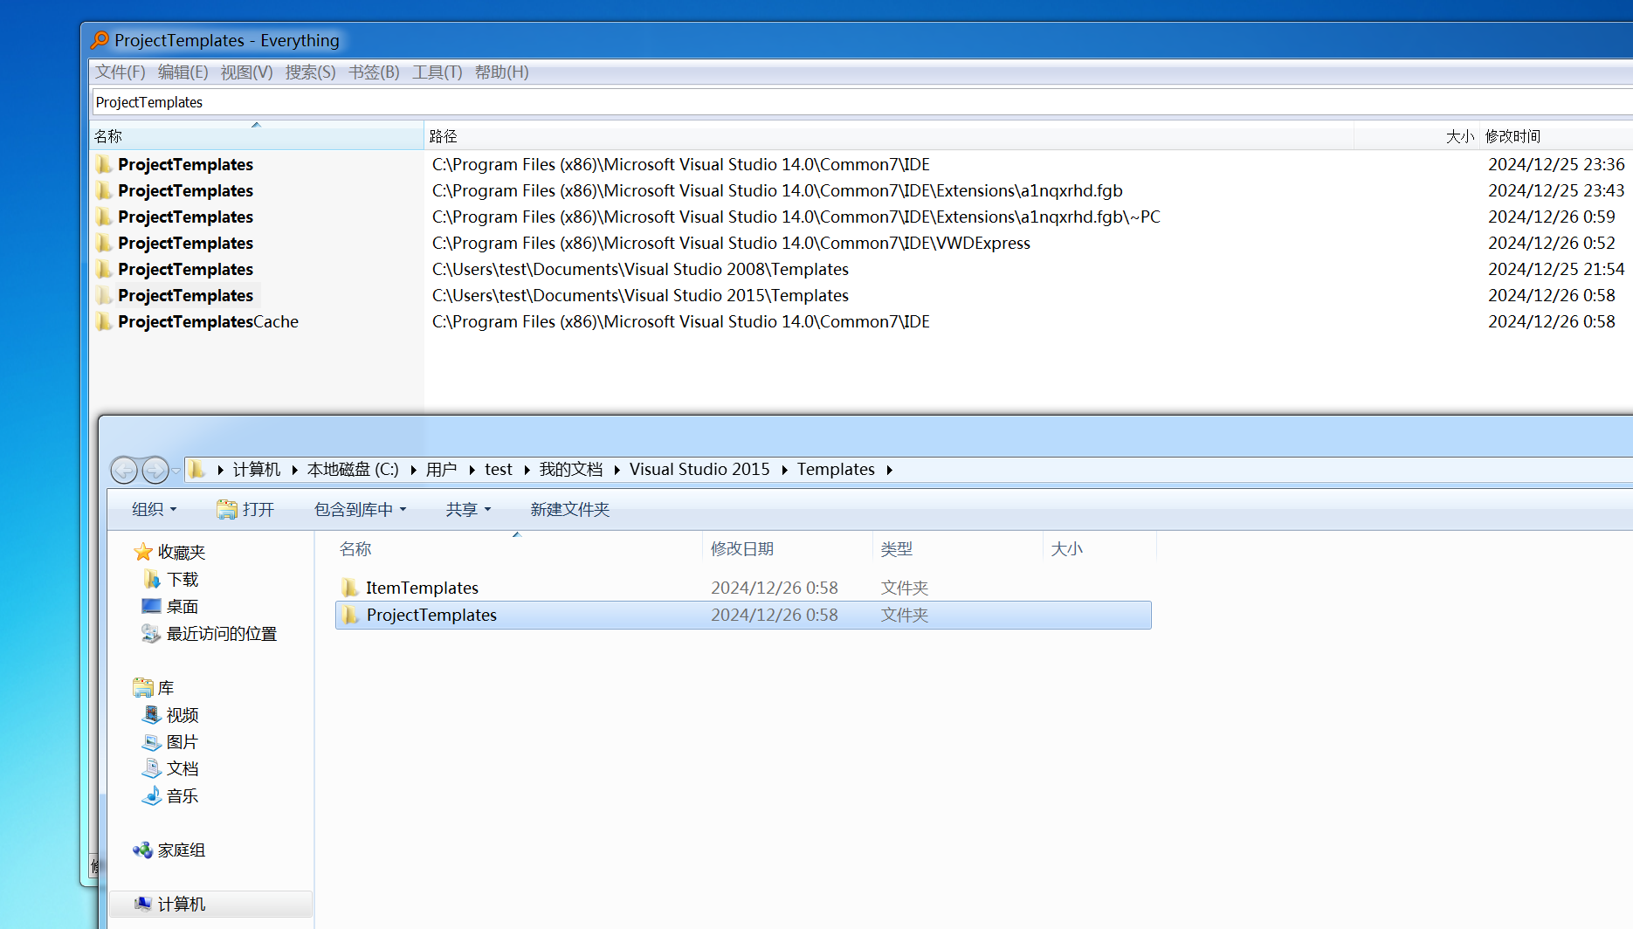The width and height of the screenshot is (1633, 929).
Task: Click the 收藏夹 star icon
Action: (x=143, y=552)
